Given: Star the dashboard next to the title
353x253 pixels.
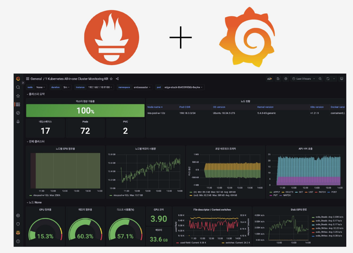Looking at the screenshot, I should (x=111, y=79).
